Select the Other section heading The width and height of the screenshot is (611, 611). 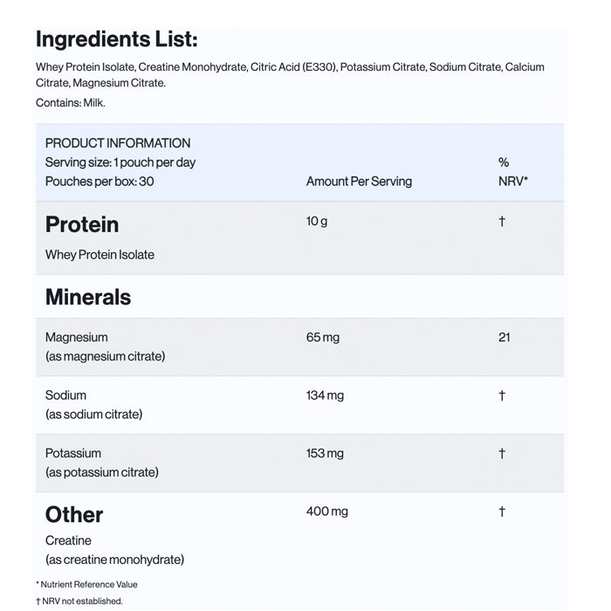tap(74, 514)
